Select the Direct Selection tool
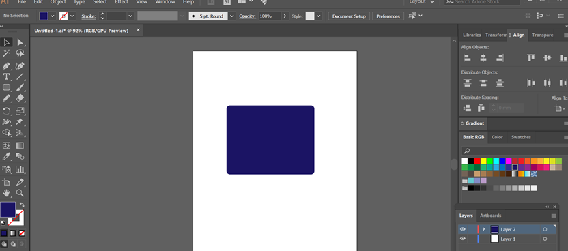The image size is (568, 251). point(20,43)
